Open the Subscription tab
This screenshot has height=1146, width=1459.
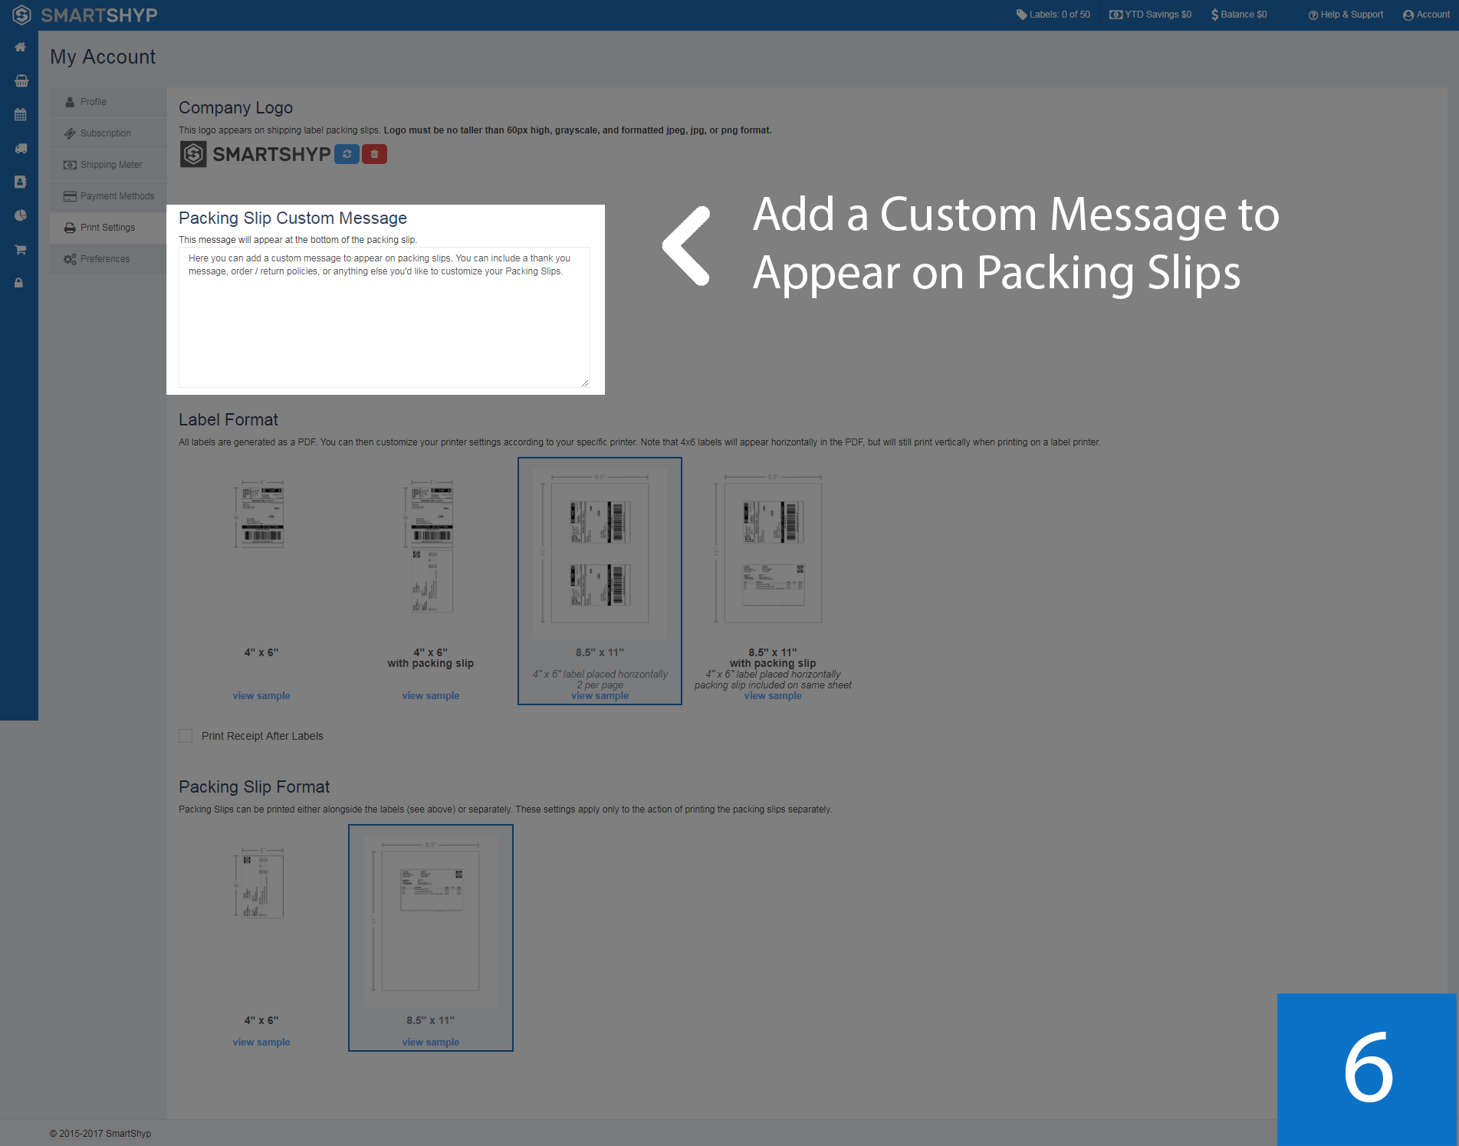click(108, 133)
